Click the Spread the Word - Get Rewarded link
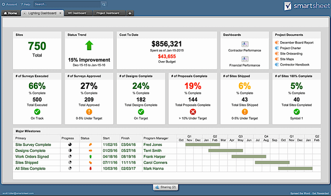The height and width of the screenshot is (196, 331). point(310,193)
